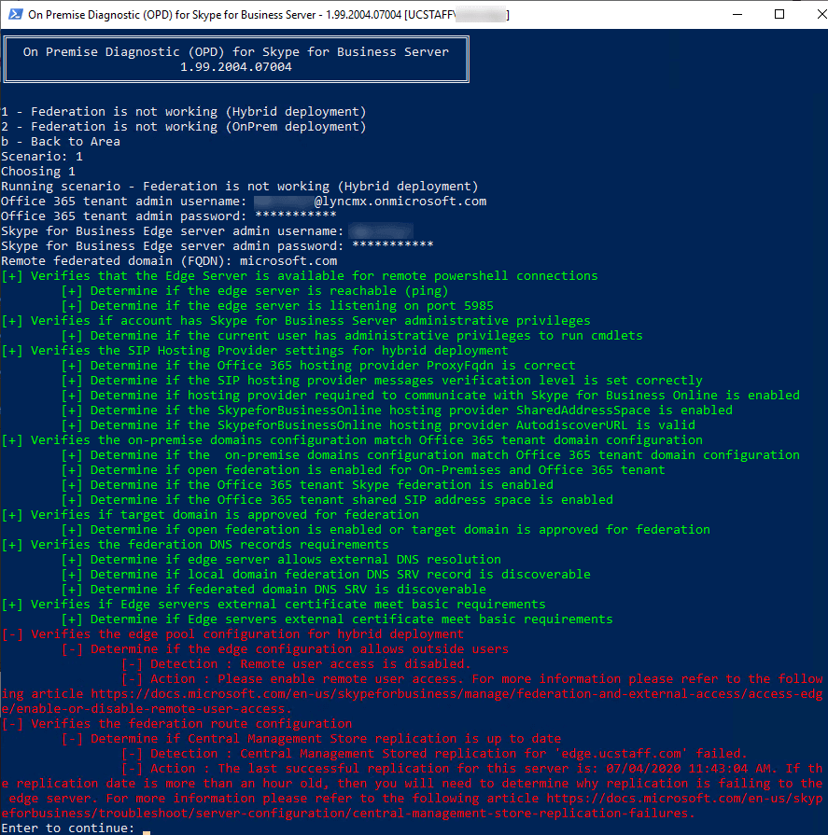
Task: Click the red [-] marker before 'Verifies the edge pool configuration'
Action: (12, 634)
